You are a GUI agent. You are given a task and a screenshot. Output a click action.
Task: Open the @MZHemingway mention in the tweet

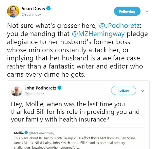[x=98, y=34]
